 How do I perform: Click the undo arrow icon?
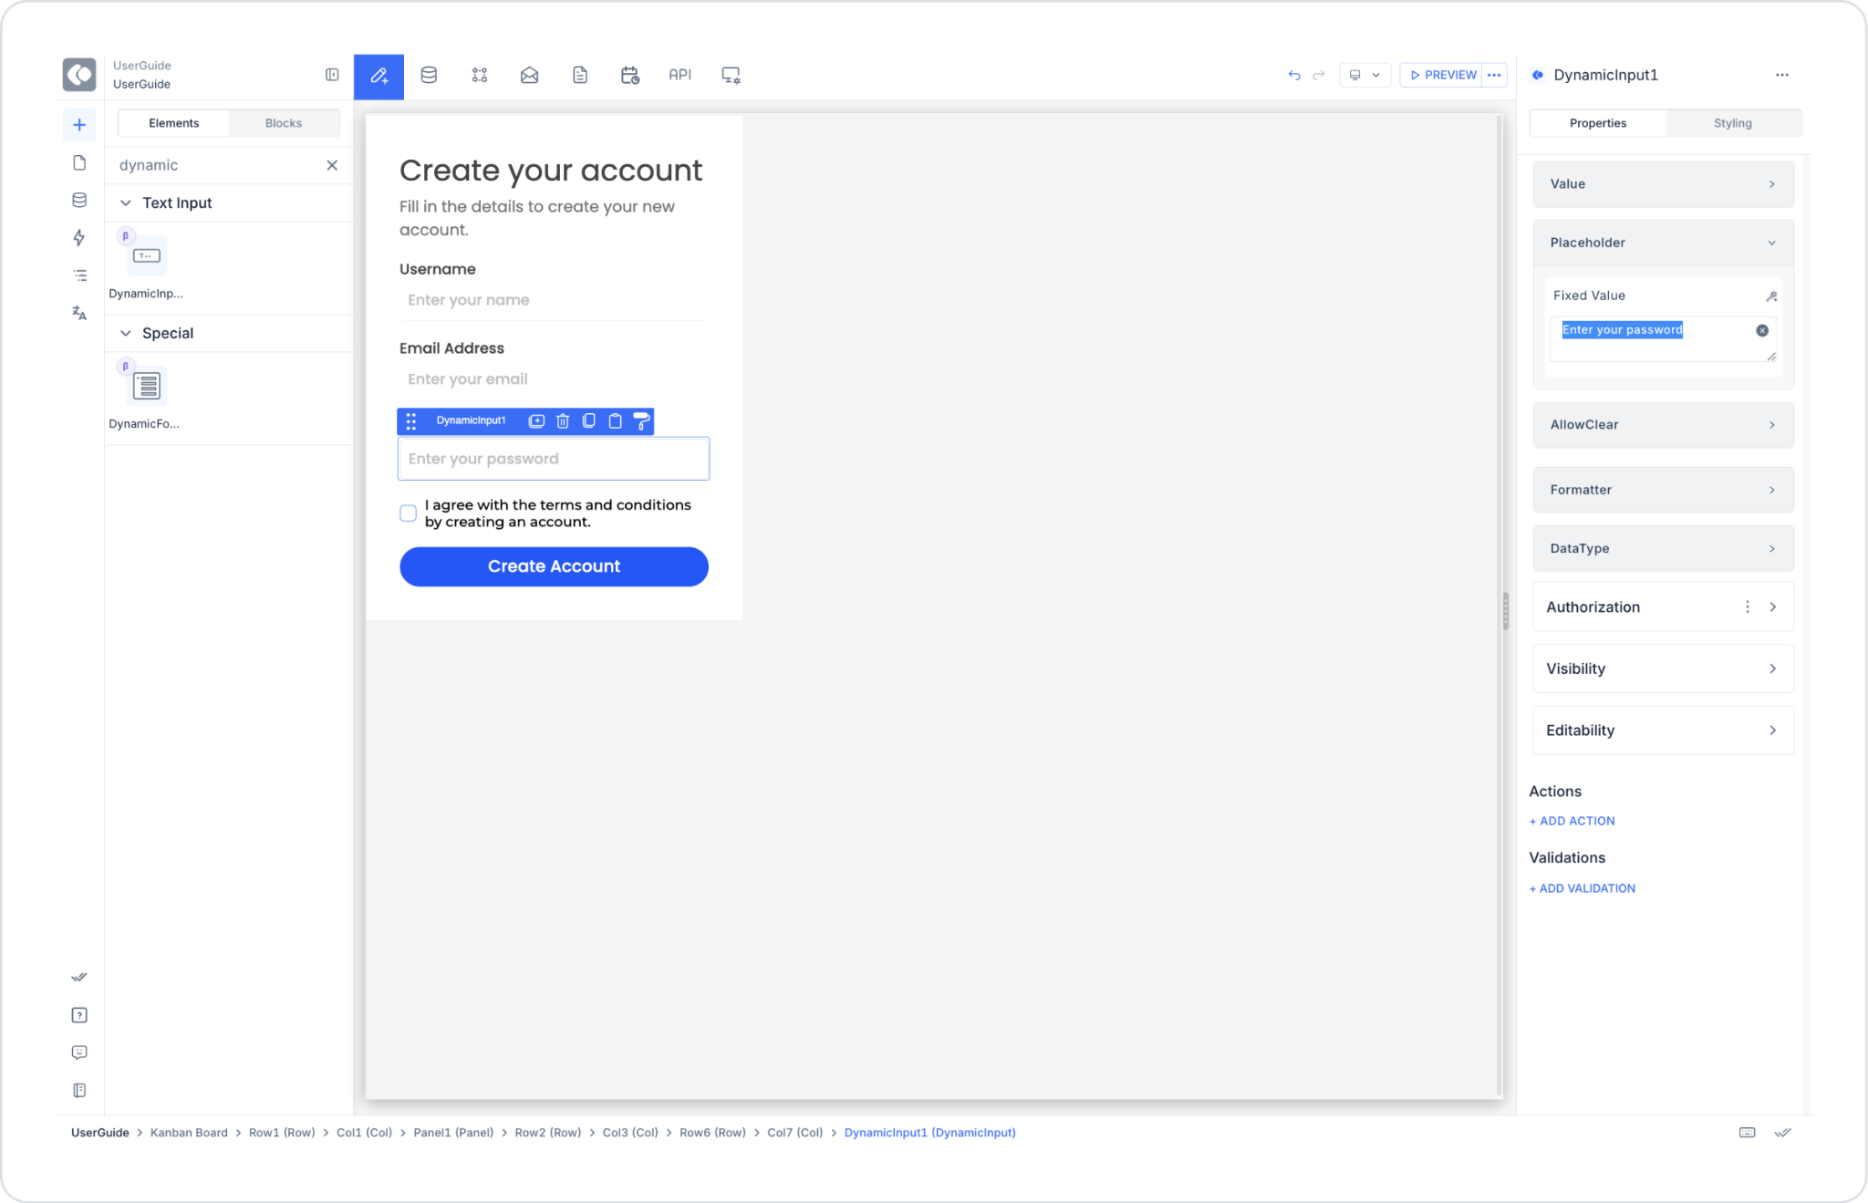[1293, 75]
